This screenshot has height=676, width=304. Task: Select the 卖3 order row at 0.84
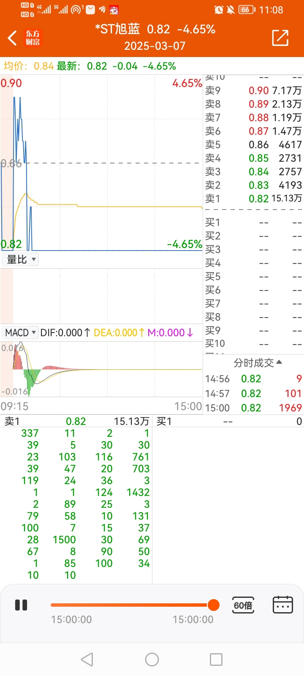coord(253,172)
